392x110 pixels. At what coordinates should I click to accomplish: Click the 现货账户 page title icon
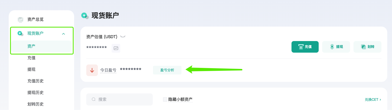[x=85, y=16]
